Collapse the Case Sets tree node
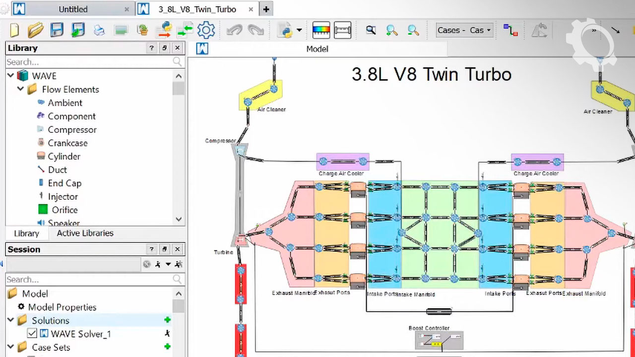635x357 pixels. [10, 347]
